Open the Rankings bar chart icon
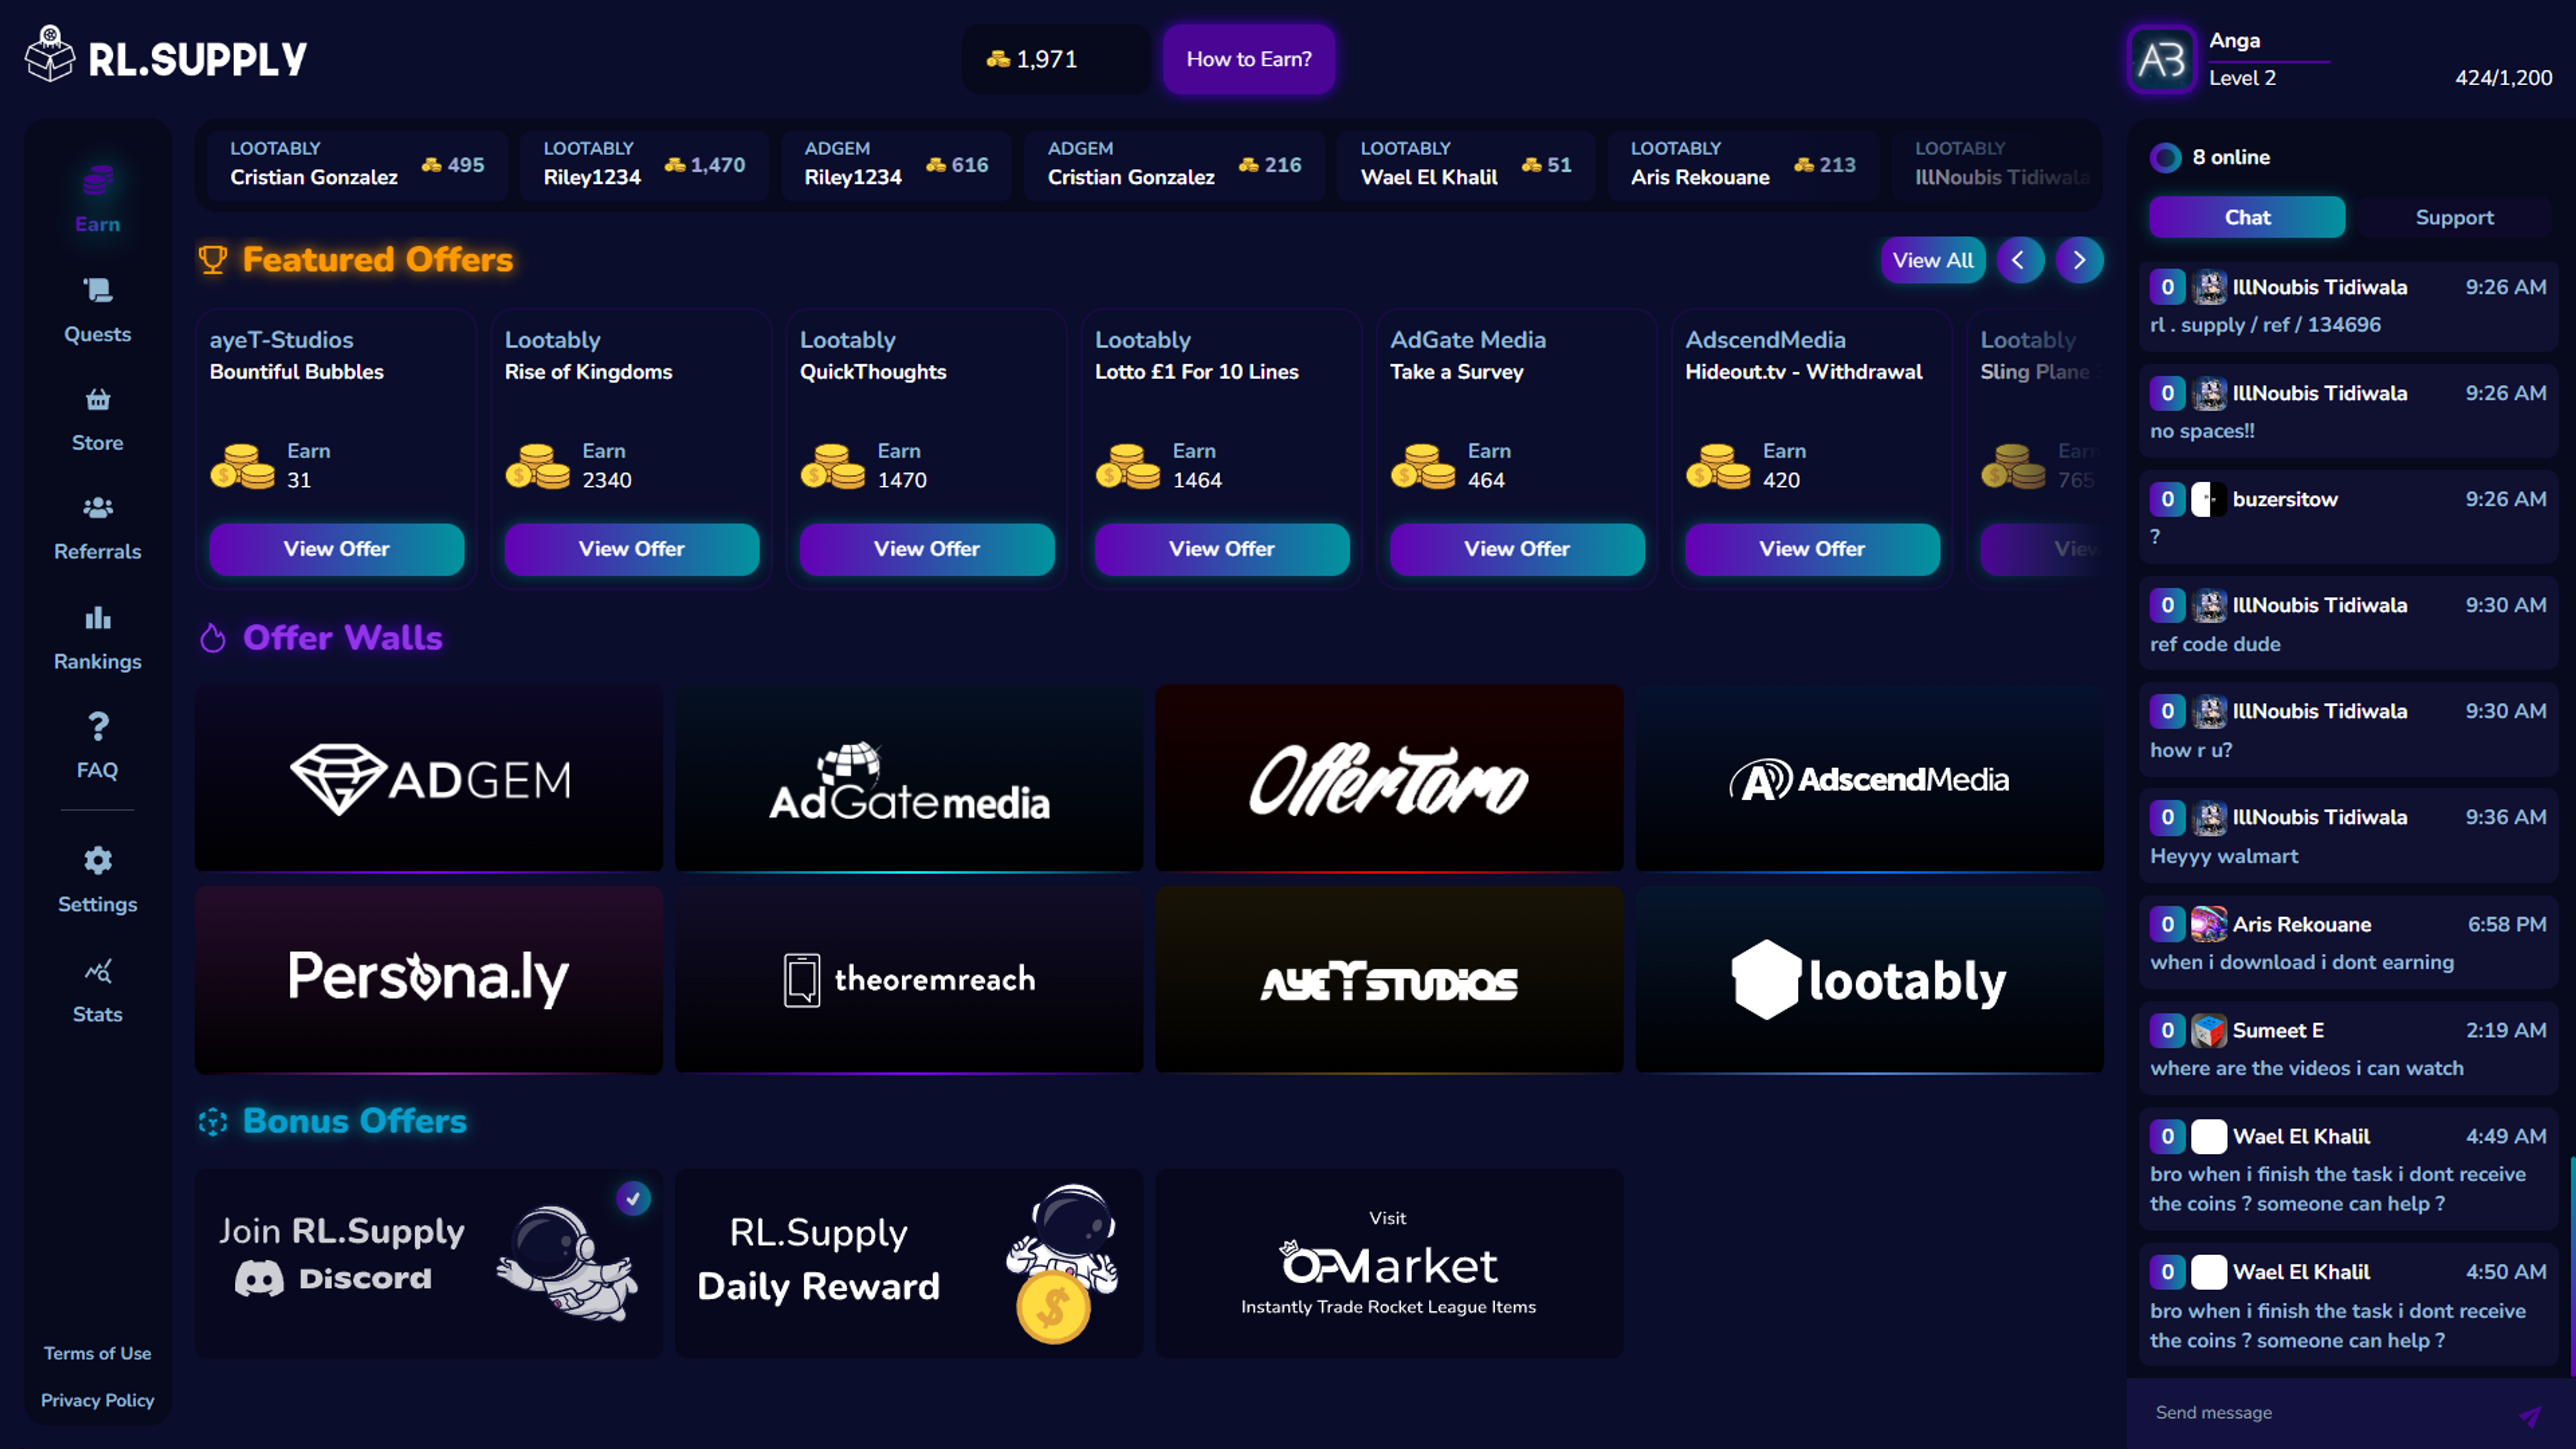Screen dimensions: 2576x1449 point(97,618)
